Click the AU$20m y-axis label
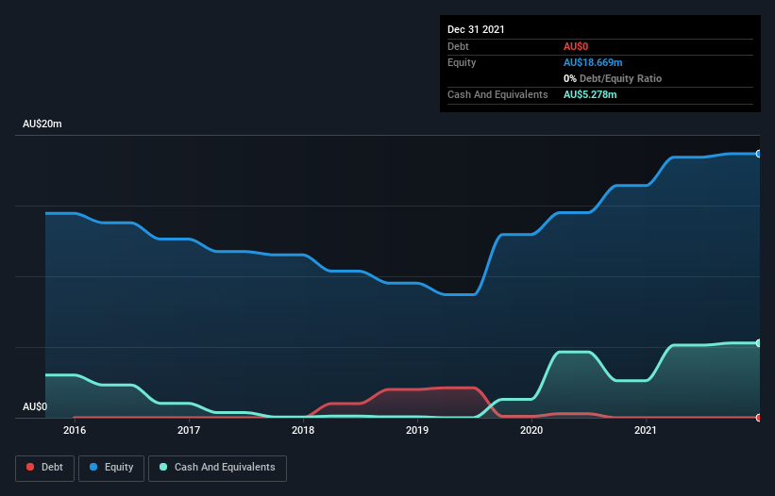775x496 pixels. pyautogui.click(x=42, y=124)
